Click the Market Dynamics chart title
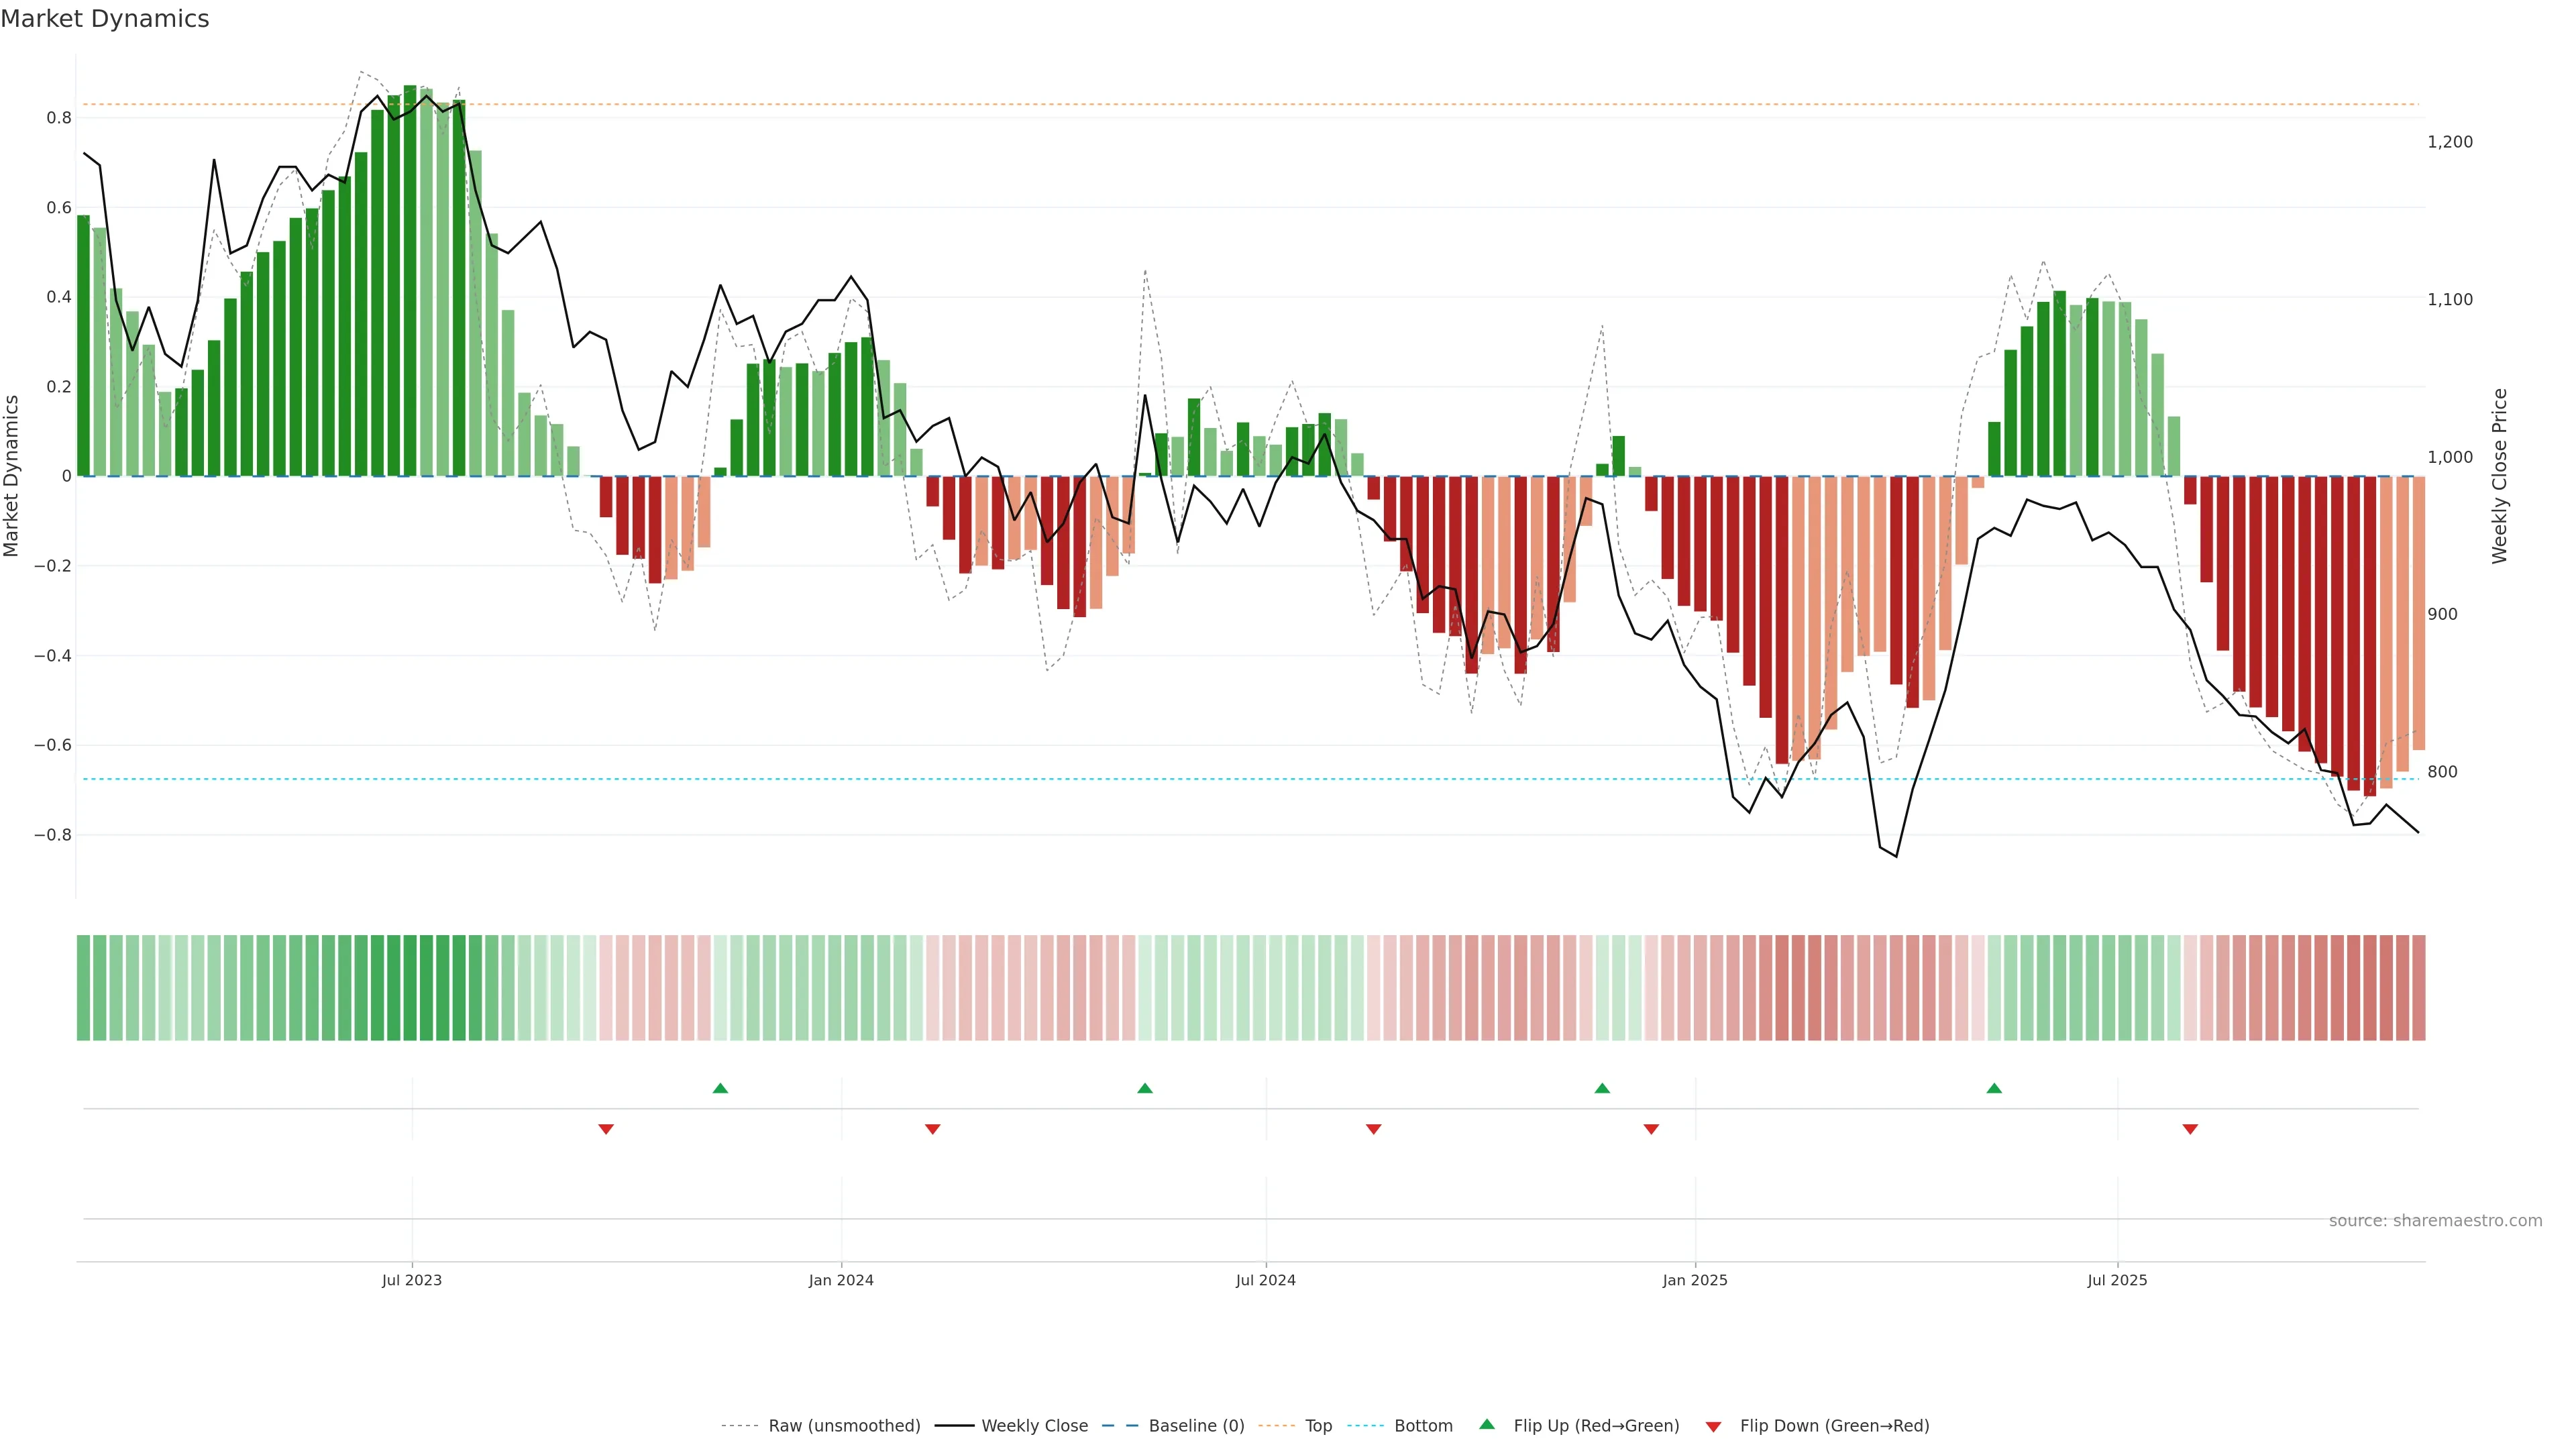 [x=105, y=19]
